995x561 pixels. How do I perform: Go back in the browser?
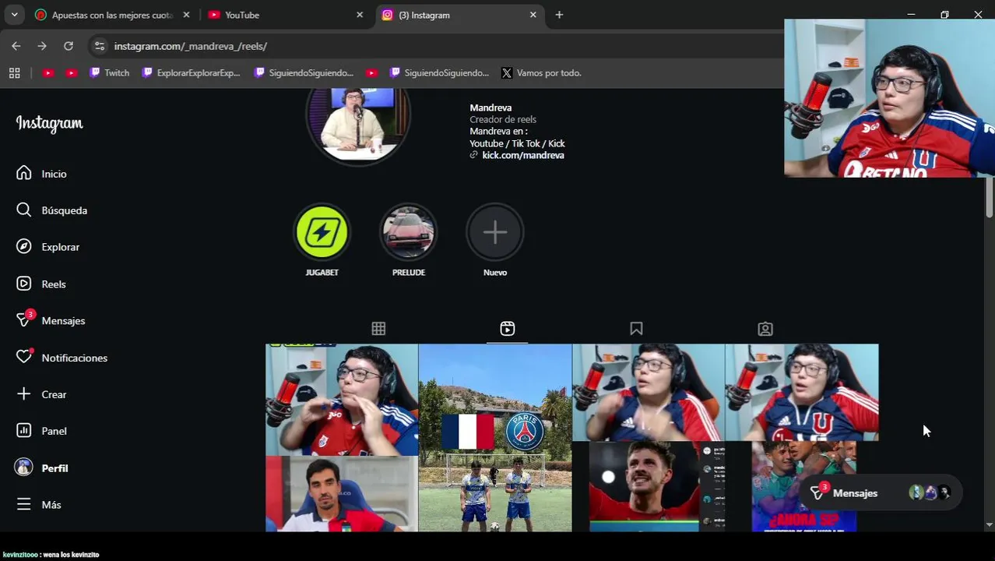click(16, 46)
